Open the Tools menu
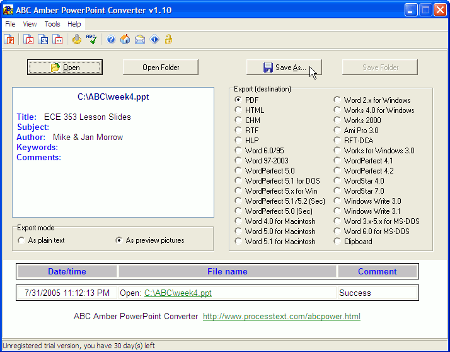 52,24
